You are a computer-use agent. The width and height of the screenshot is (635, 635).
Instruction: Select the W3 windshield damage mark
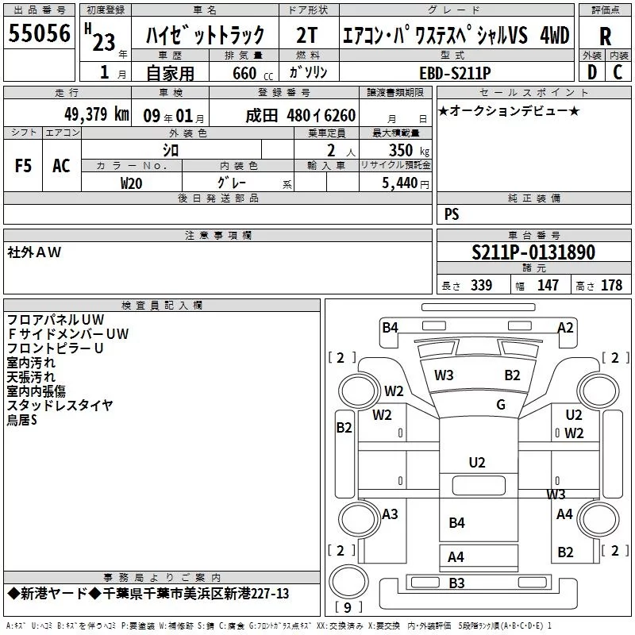click(x=444, y=375)
